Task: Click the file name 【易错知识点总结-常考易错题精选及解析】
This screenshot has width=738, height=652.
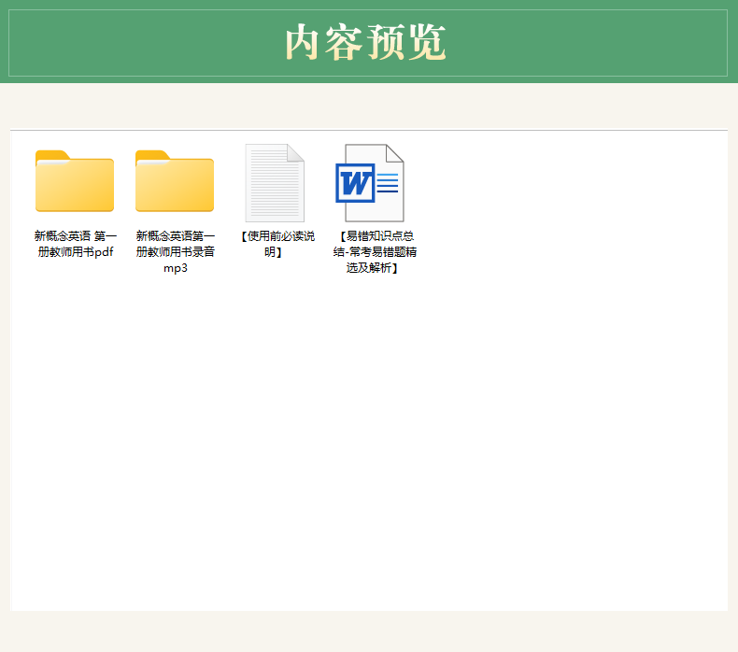Action: click(375, 252)
